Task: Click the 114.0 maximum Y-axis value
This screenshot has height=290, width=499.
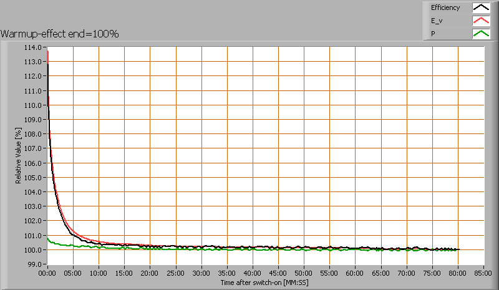Action: pos(33,47)
